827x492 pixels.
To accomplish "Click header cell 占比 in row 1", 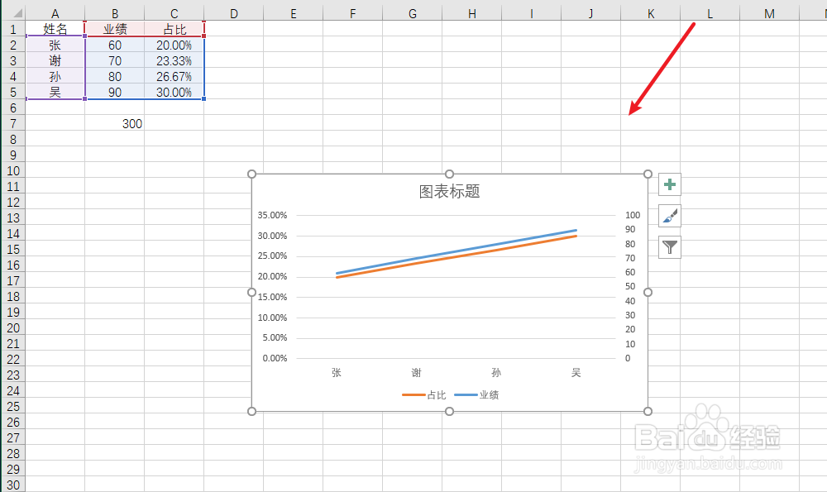I will point(174,29).
